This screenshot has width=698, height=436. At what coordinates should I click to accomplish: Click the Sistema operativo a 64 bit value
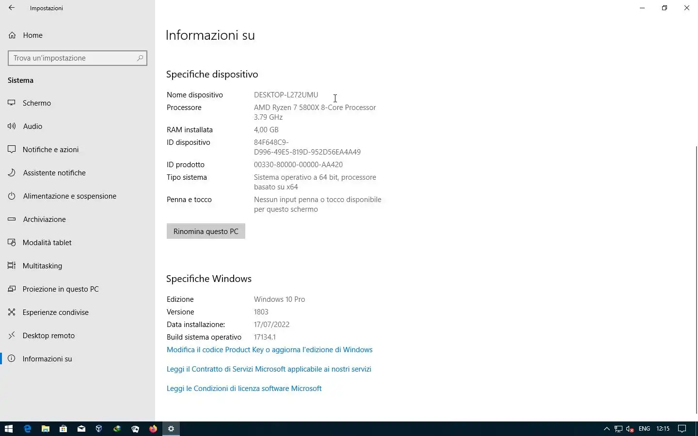pyautogui.click(x=315, y=182)
